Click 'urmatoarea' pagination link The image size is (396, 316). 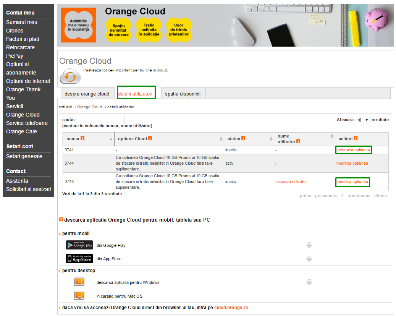point(359,196)
